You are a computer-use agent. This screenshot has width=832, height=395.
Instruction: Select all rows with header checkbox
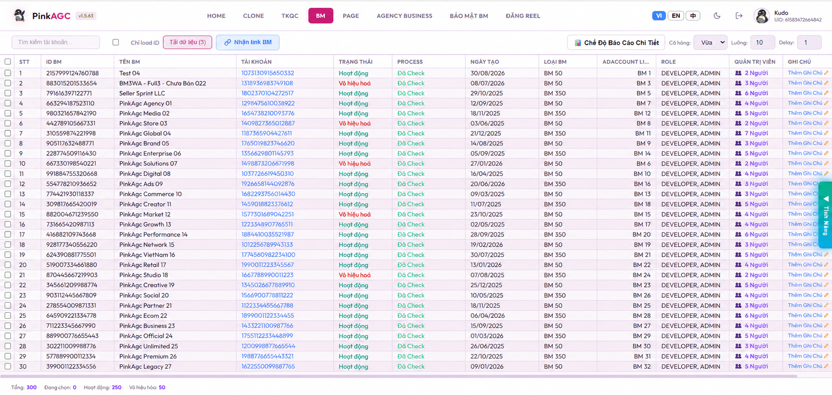coord(8,62)
